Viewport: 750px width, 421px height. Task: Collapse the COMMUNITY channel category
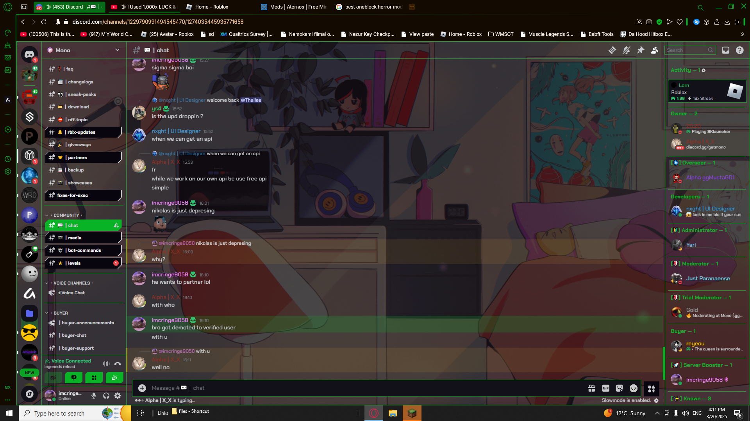(66, 215)
